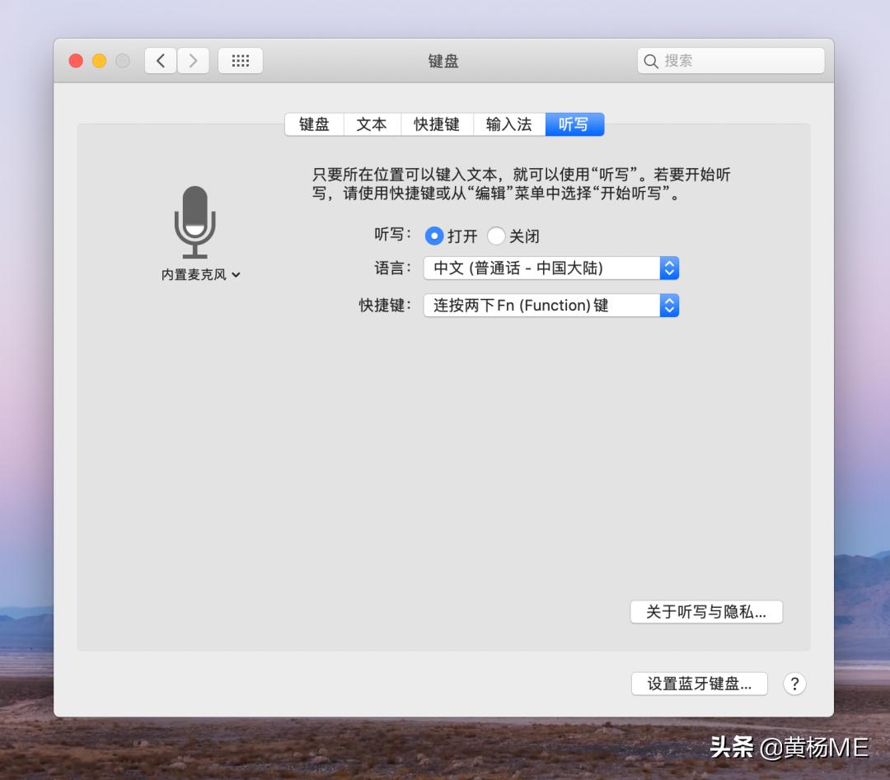Click the back navigation arrow
Screen dimensions: 890x780
(x=160, y=60)
